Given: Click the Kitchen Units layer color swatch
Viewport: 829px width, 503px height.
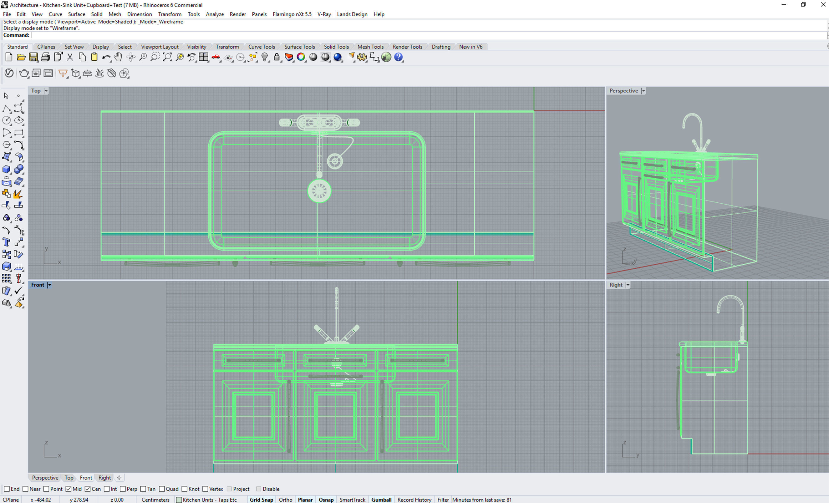Looking at the screenshot, I should click(179, 500).
